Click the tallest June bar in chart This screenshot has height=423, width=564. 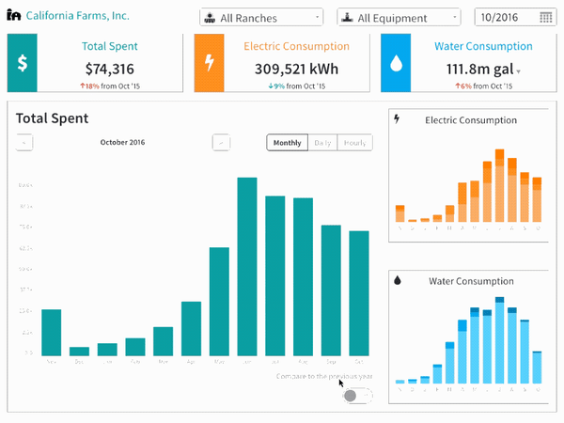(247, 267)
